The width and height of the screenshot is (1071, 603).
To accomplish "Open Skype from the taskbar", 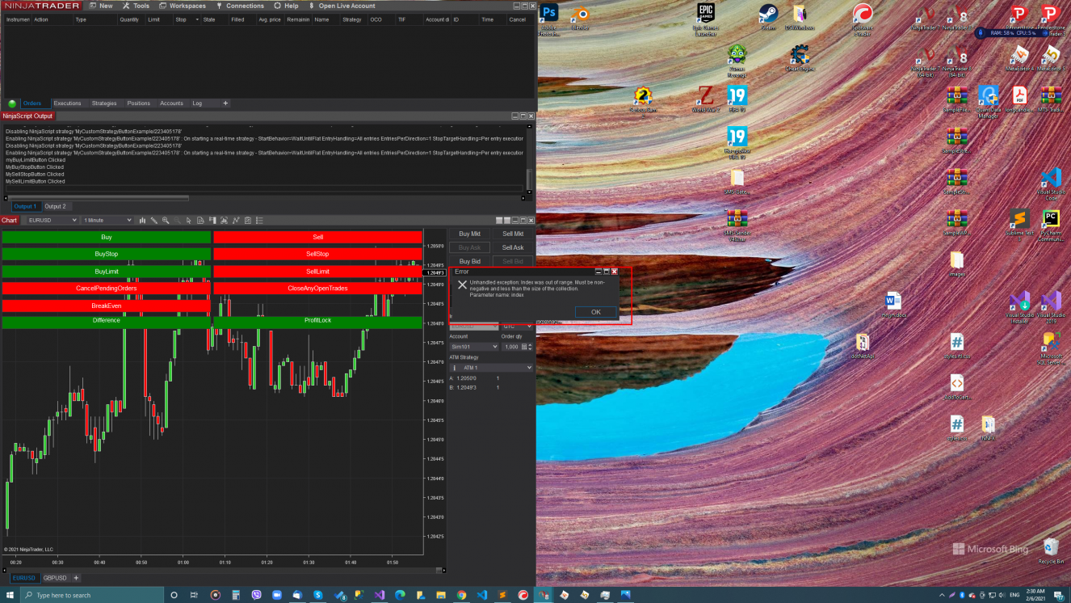I will (317, 595).
